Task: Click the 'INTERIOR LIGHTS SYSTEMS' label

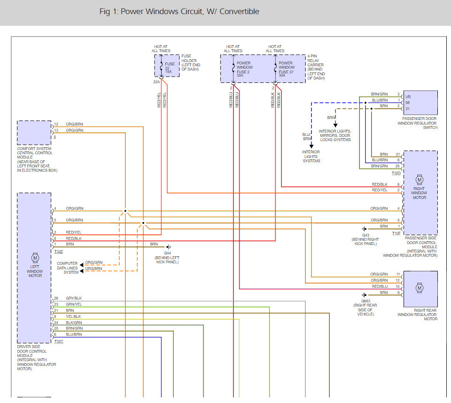Action: 311,156
